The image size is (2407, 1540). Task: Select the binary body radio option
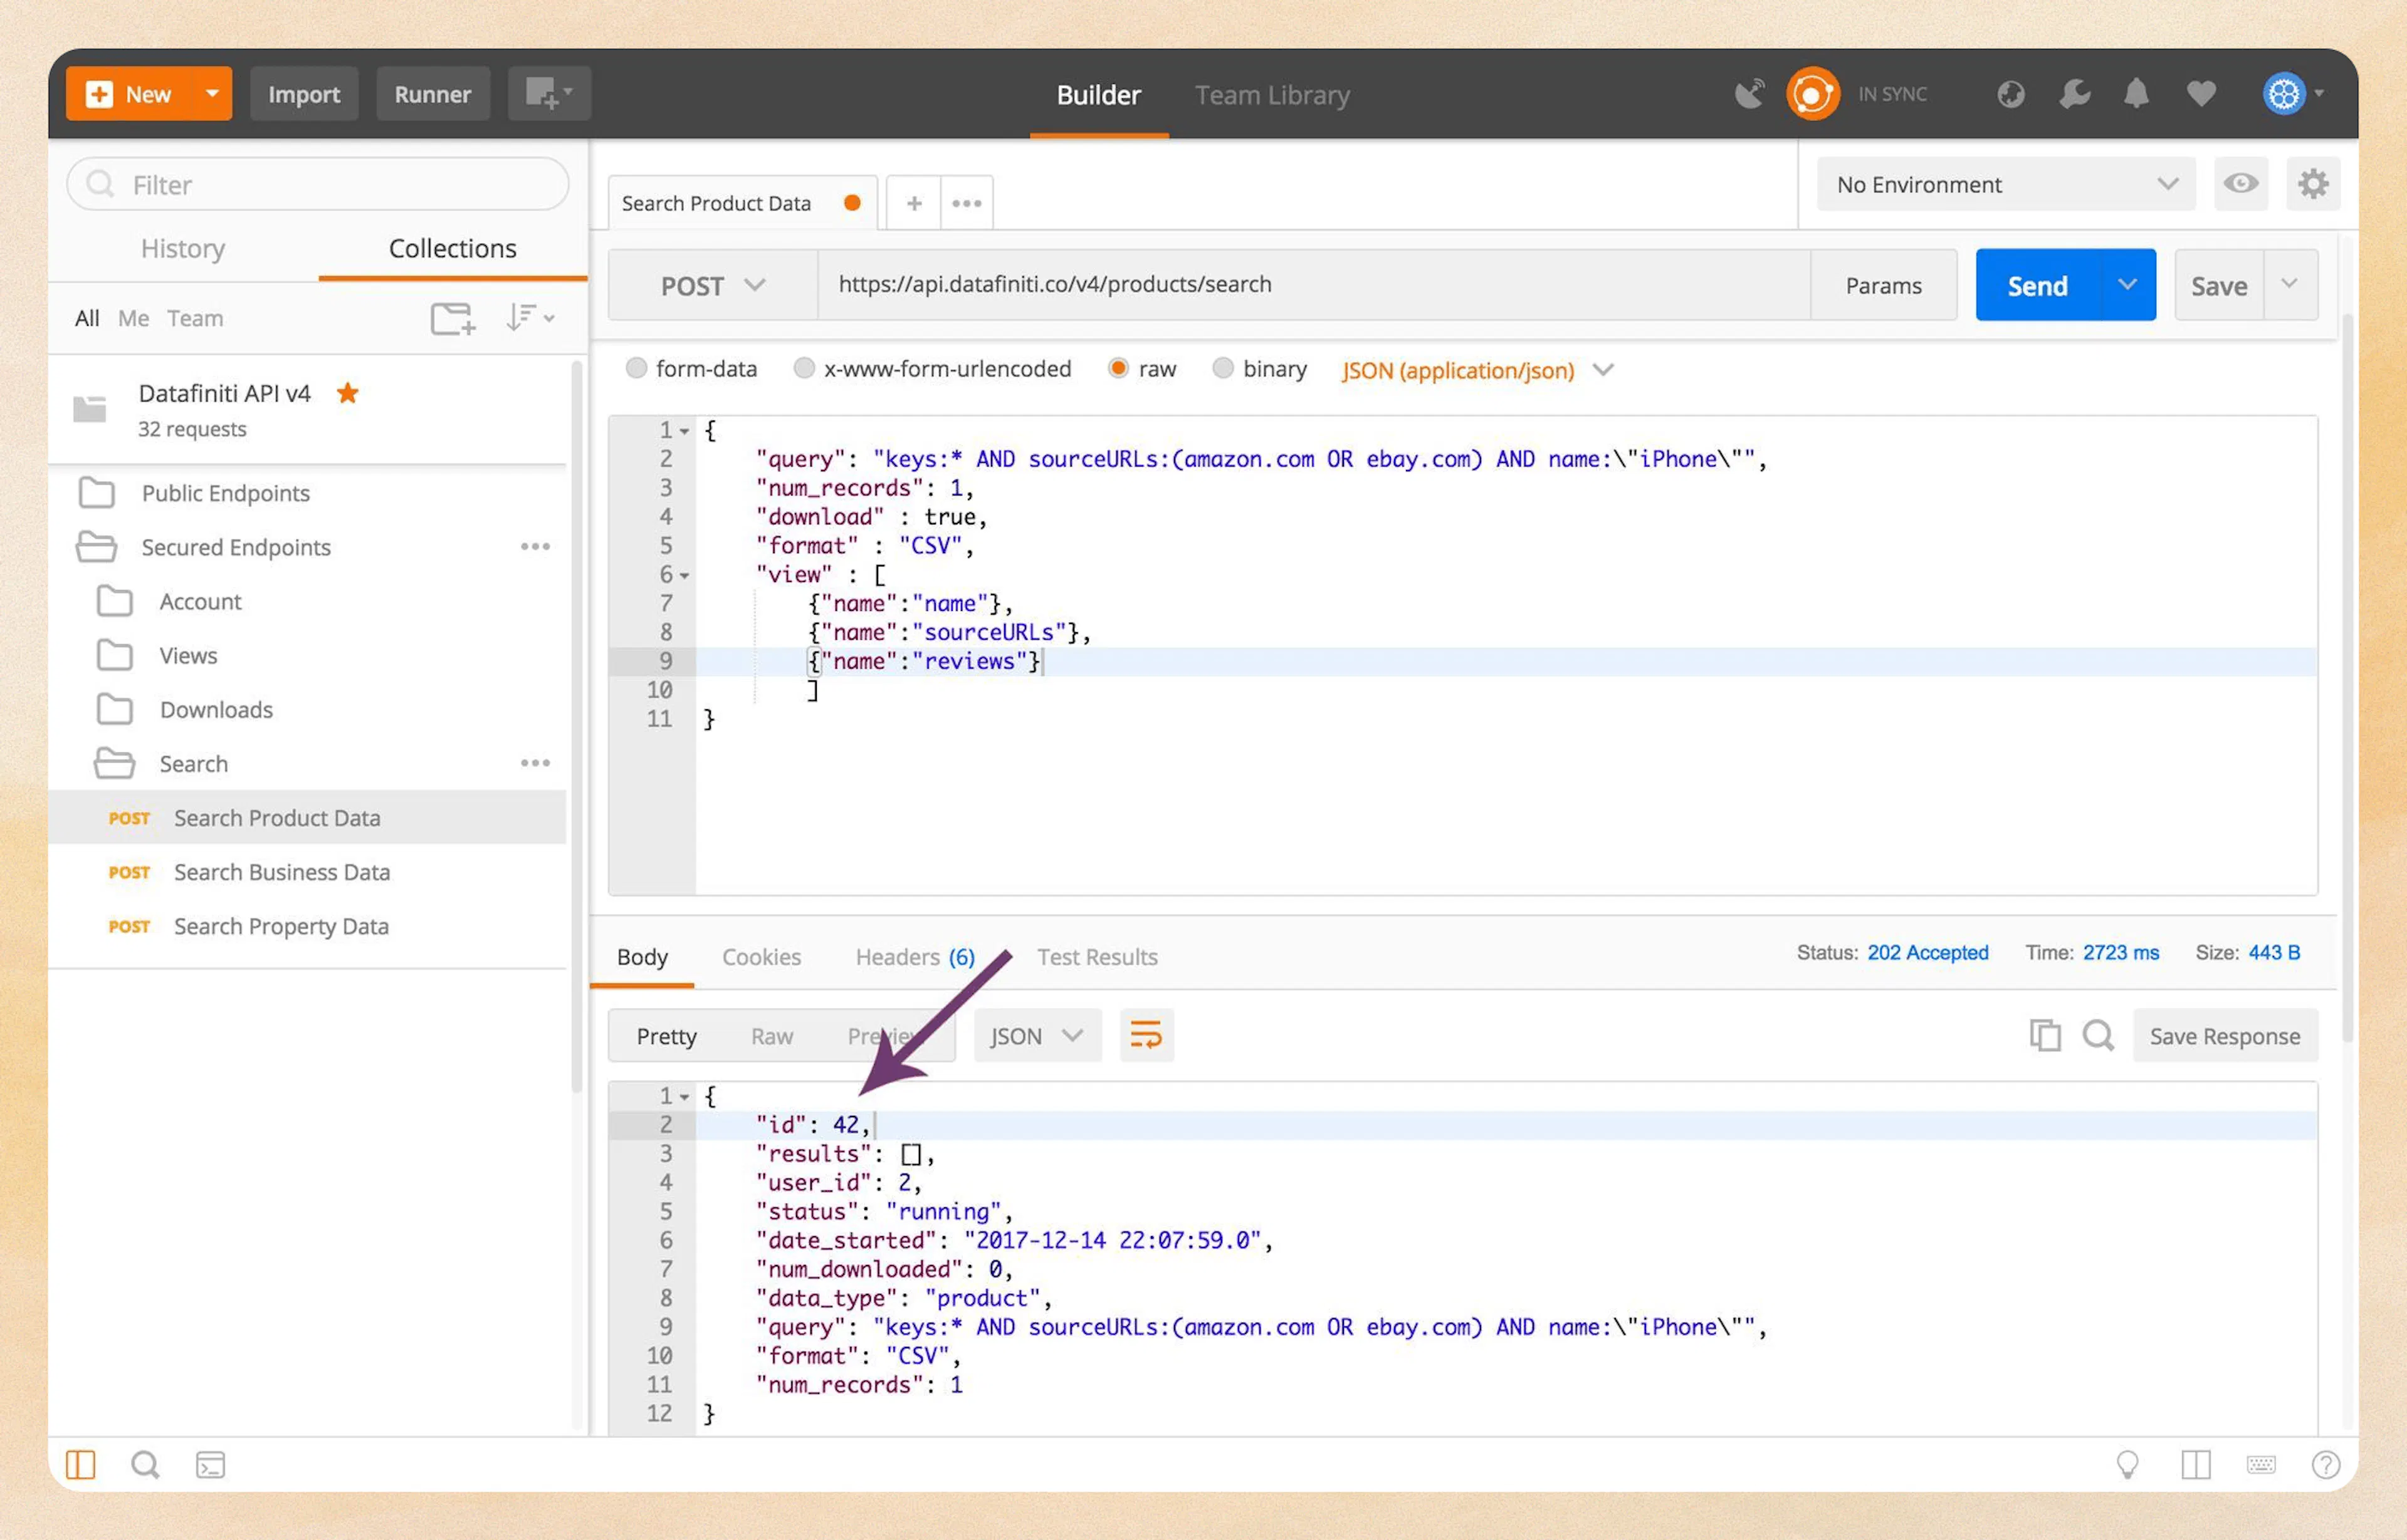pyautogui.click(x=1222, y=369)
